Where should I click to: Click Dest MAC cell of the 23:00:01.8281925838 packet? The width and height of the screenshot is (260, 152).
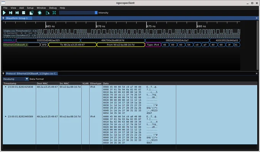47,87
